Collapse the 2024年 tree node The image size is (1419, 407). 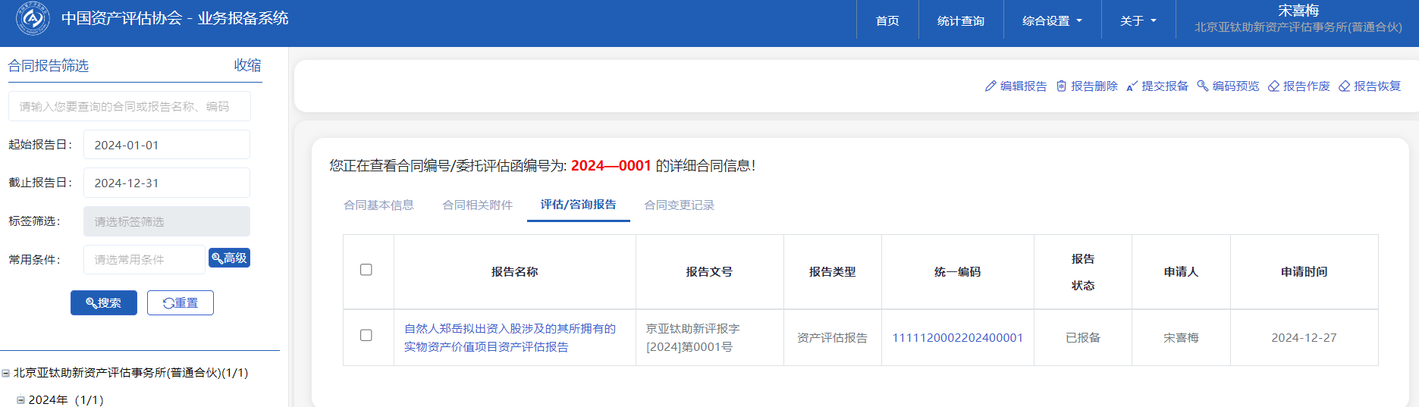pyautogui.click(x=20, y=400)
